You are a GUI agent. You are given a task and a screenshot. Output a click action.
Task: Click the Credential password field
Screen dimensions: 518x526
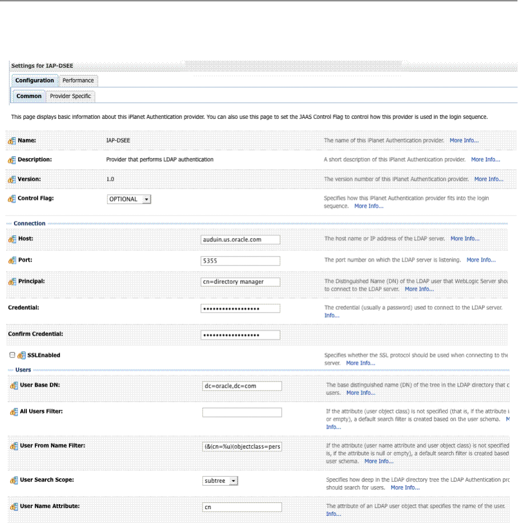pyautogui.click(x=241, y=308)
